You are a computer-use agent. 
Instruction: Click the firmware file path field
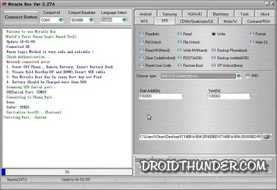coord(200,137)
